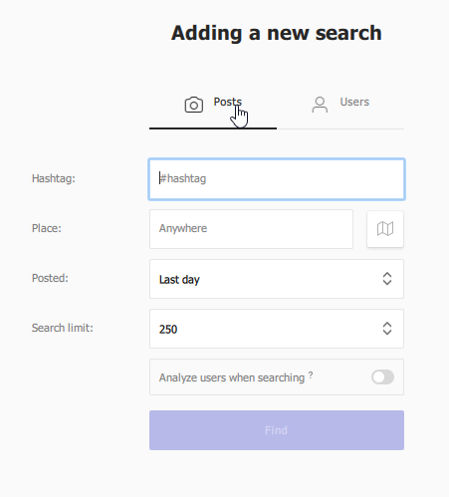Click the Place 'Anywhere' input field
449x497 pixels.
coord(251,229)
